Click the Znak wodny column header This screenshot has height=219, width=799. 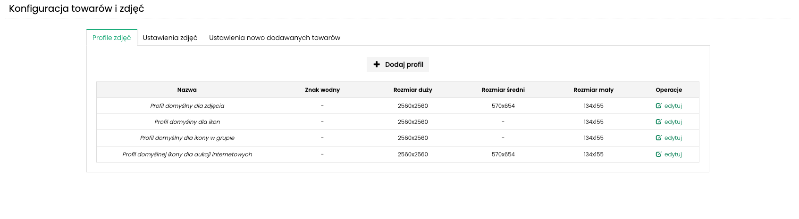click(x=322, y=90)
